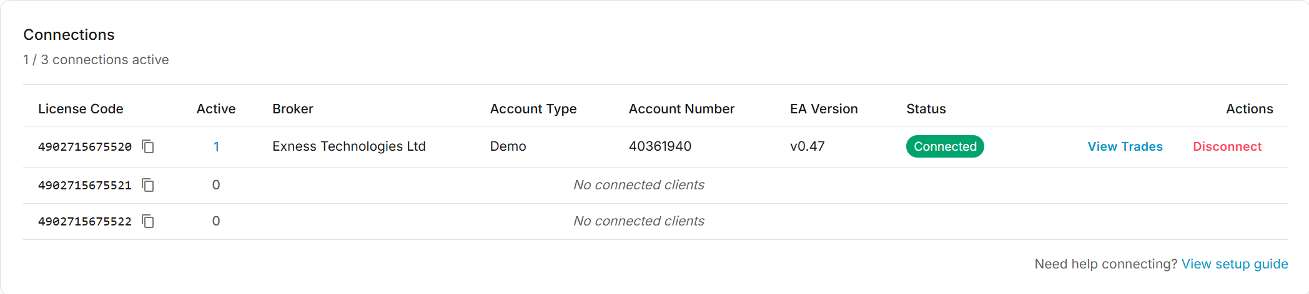
Task: Click the Broker column header
Action: pyautogui.click(x=293, y=109)
